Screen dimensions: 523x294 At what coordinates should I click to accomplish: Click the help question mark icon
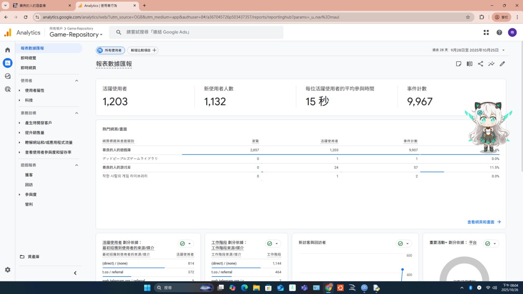pyautogui.click(x=499, y=32)
